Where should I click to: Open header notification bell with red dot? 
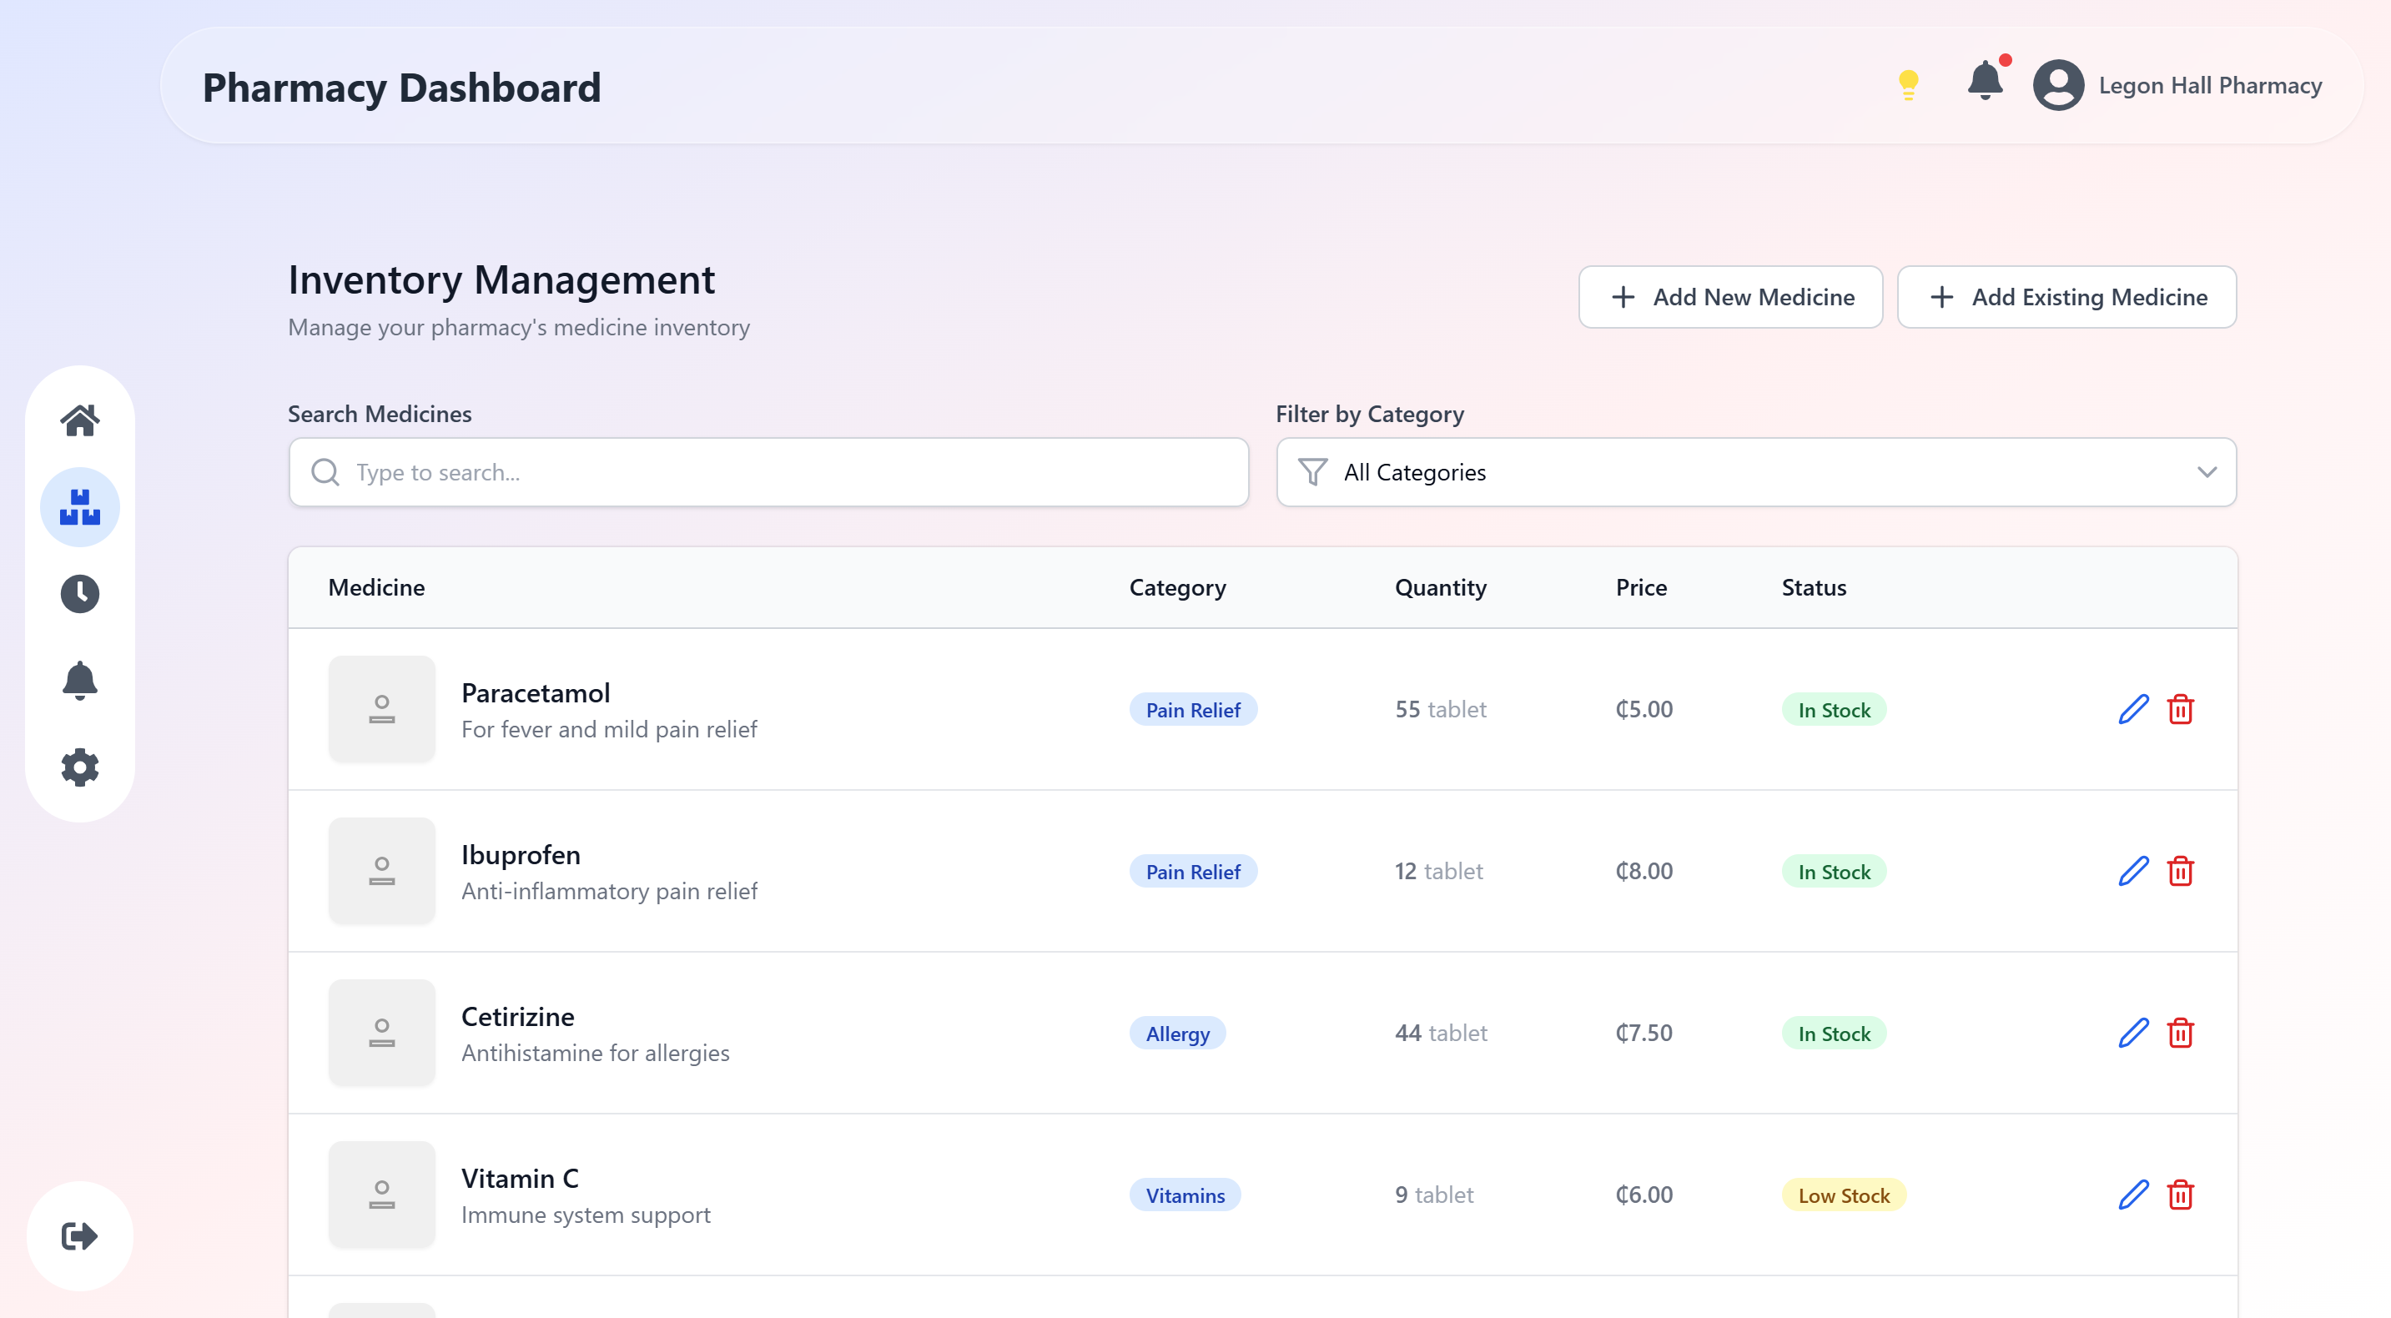[1985, 82]
